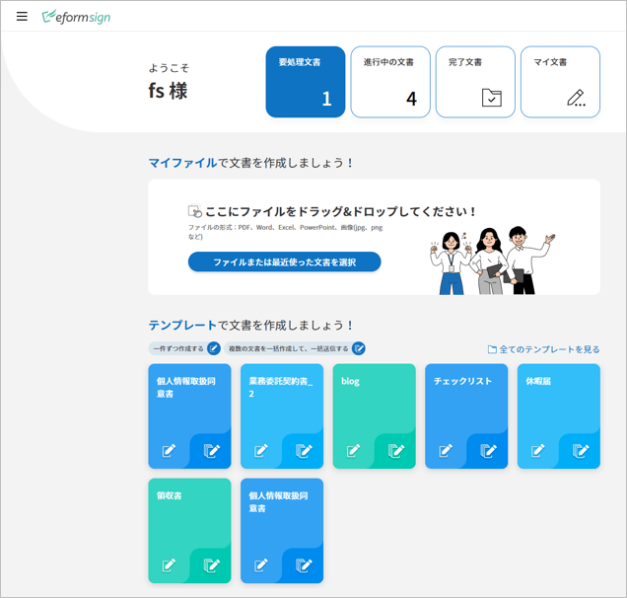Click ファイルまたは最近使った文書を選択 button
The image size is (627, 598).
coord(284,262)
